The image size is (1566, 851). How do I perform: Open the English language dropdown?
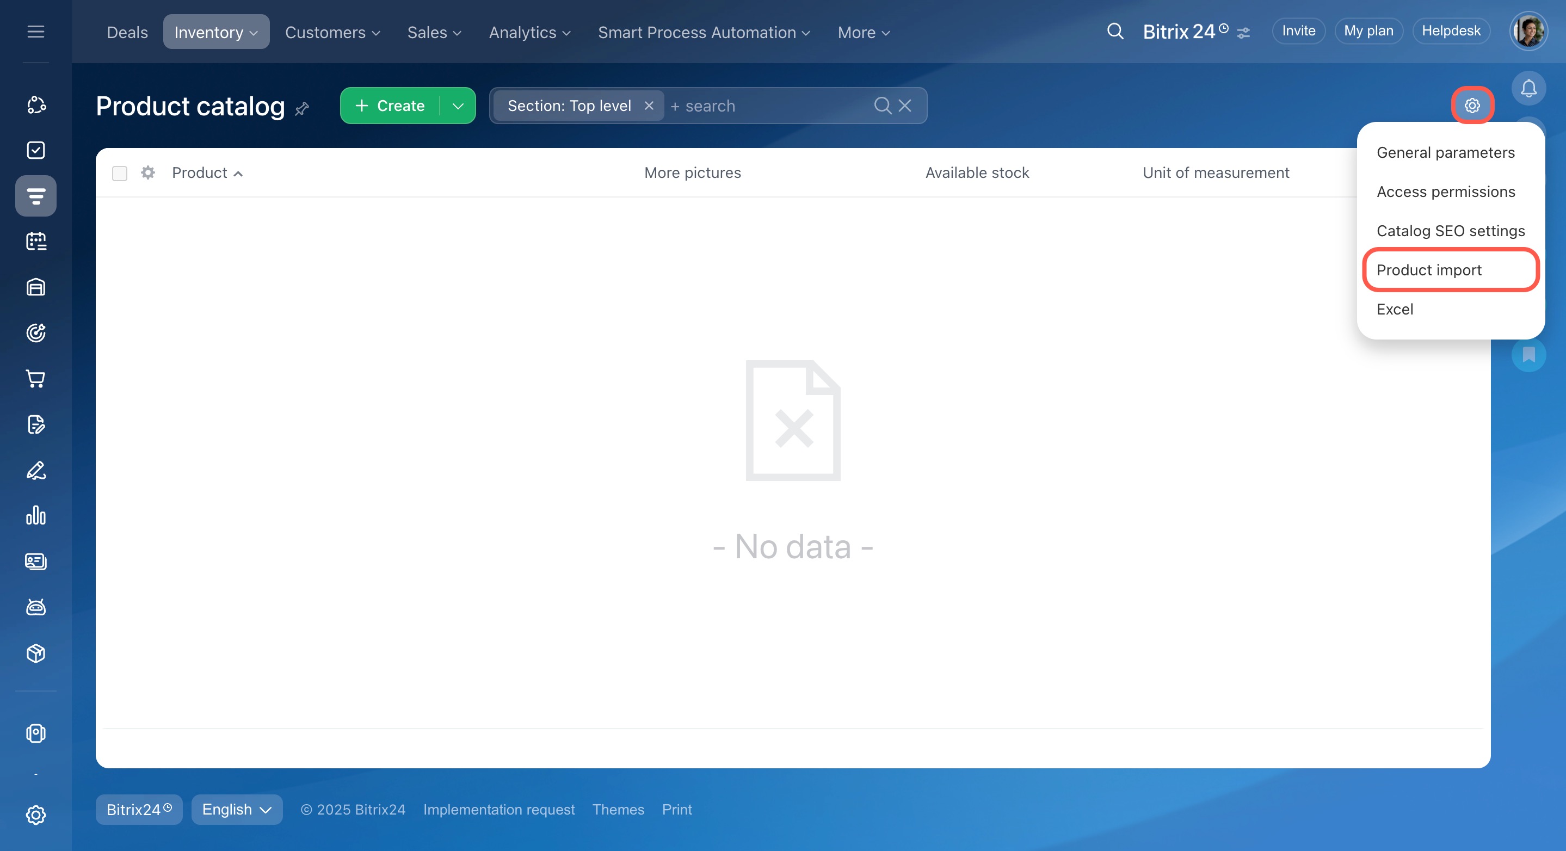point(237,809)
